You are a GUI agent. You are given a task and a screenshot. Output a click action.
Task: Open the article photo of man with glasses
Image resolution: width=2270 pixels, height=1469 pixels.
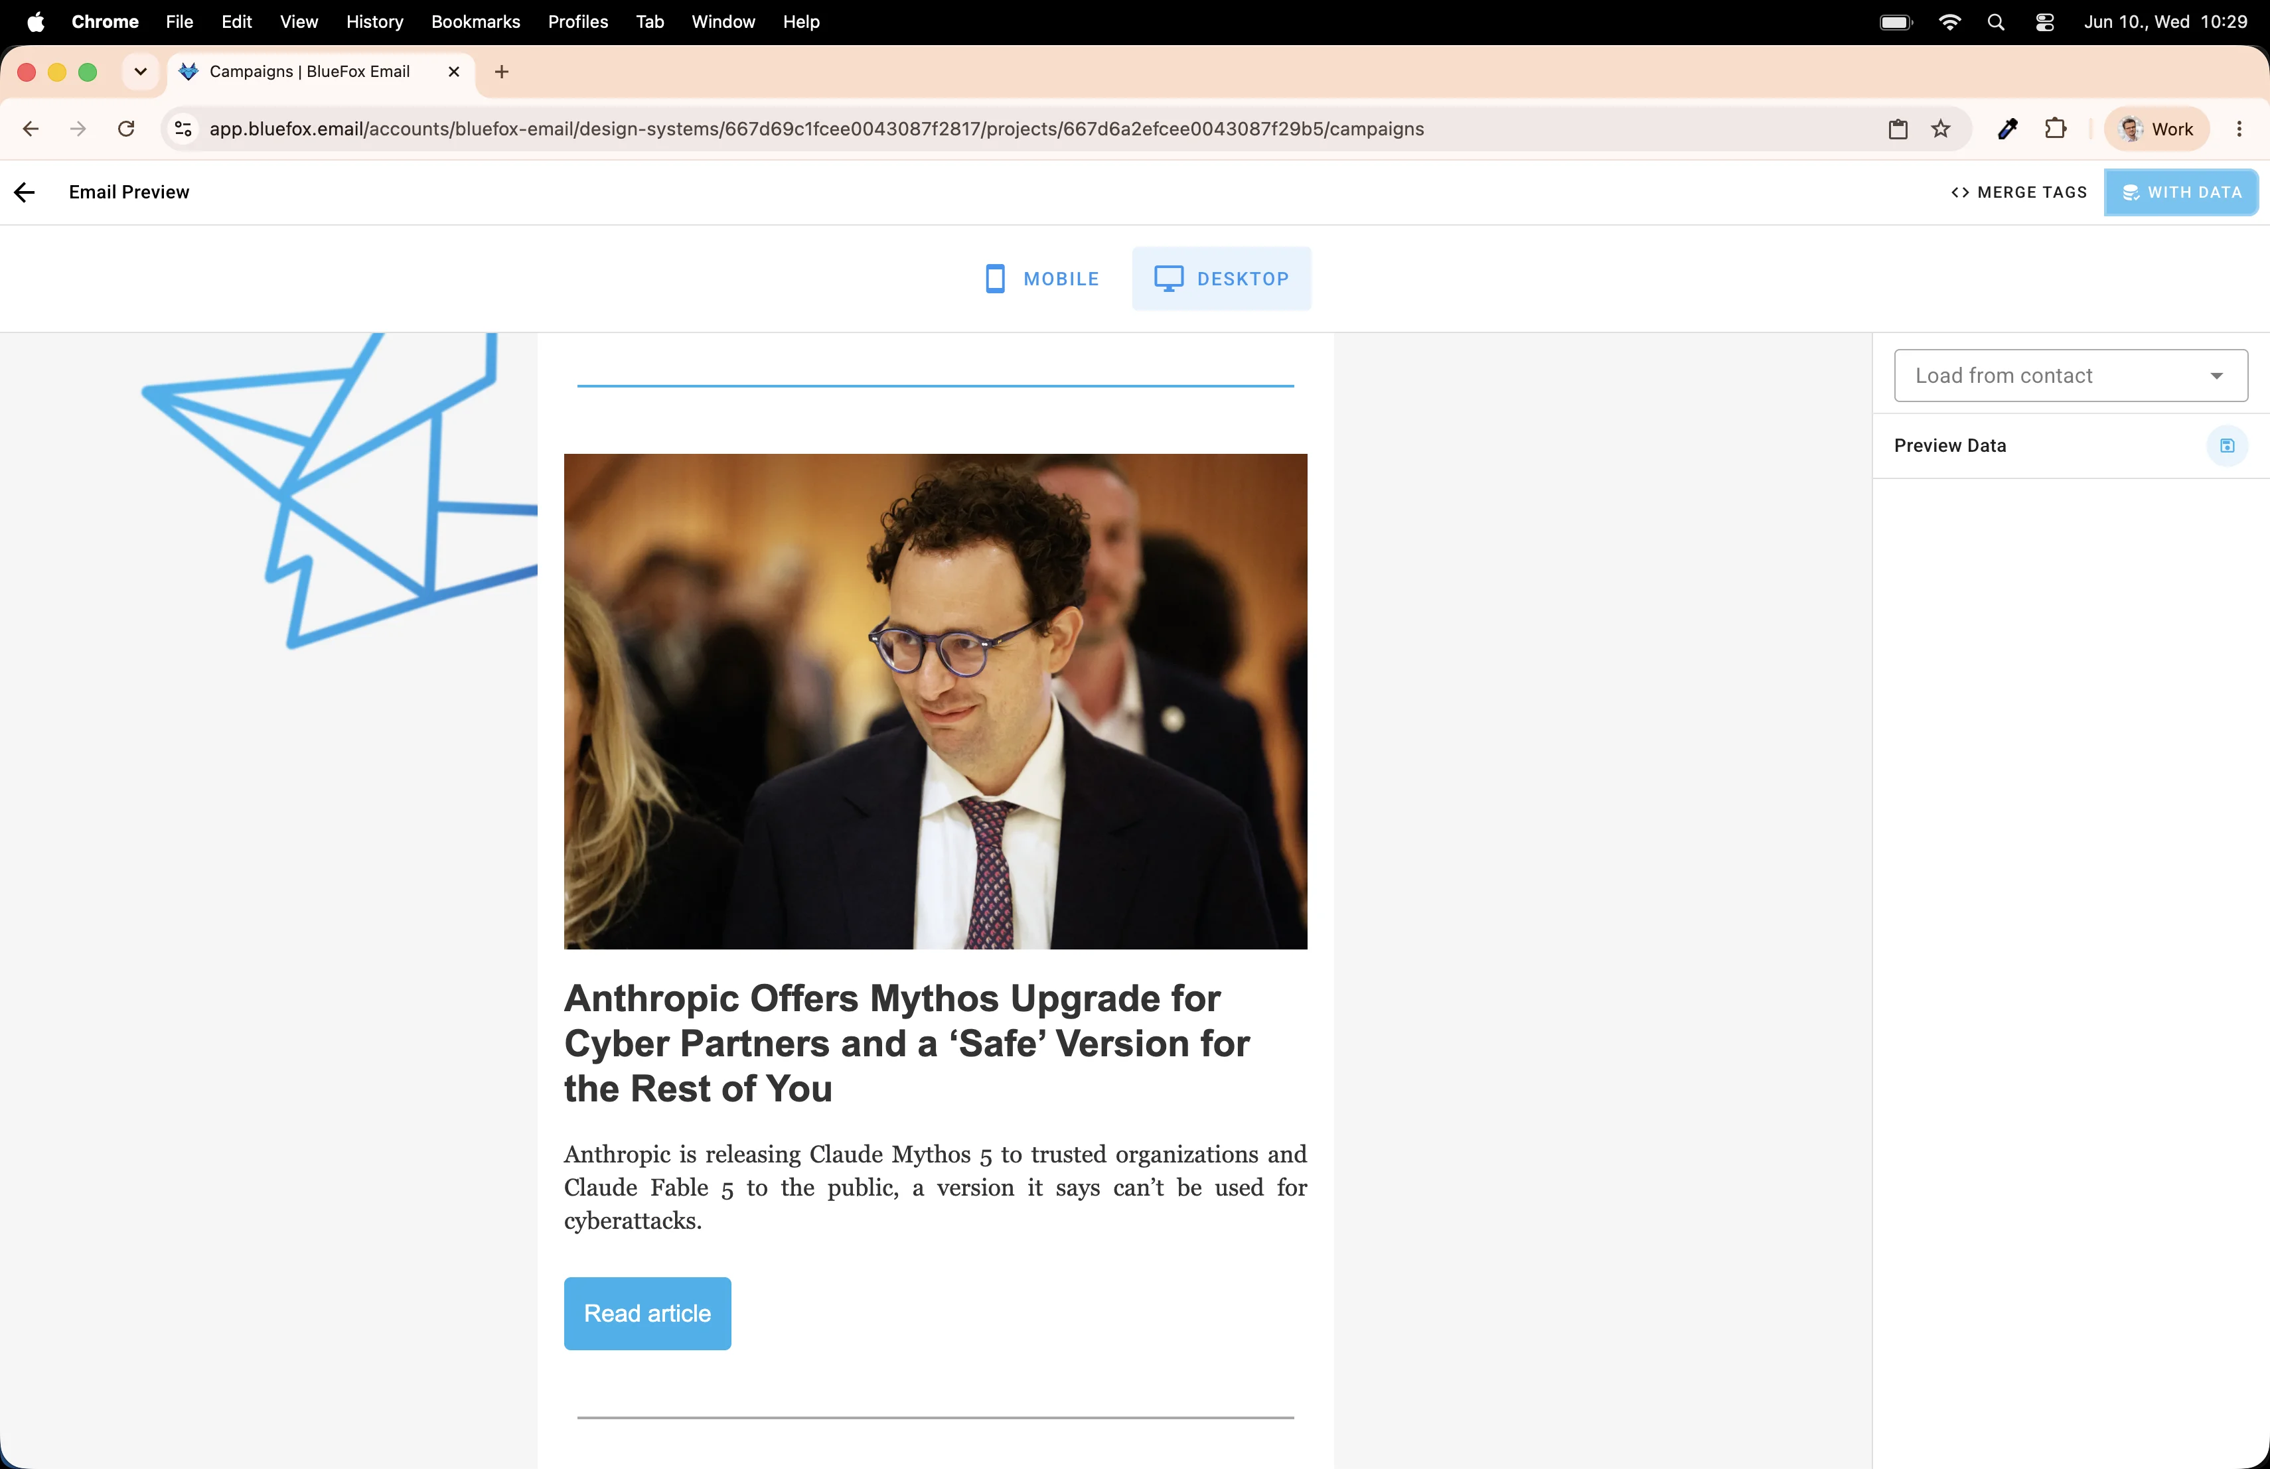click(x=936, y=701)
